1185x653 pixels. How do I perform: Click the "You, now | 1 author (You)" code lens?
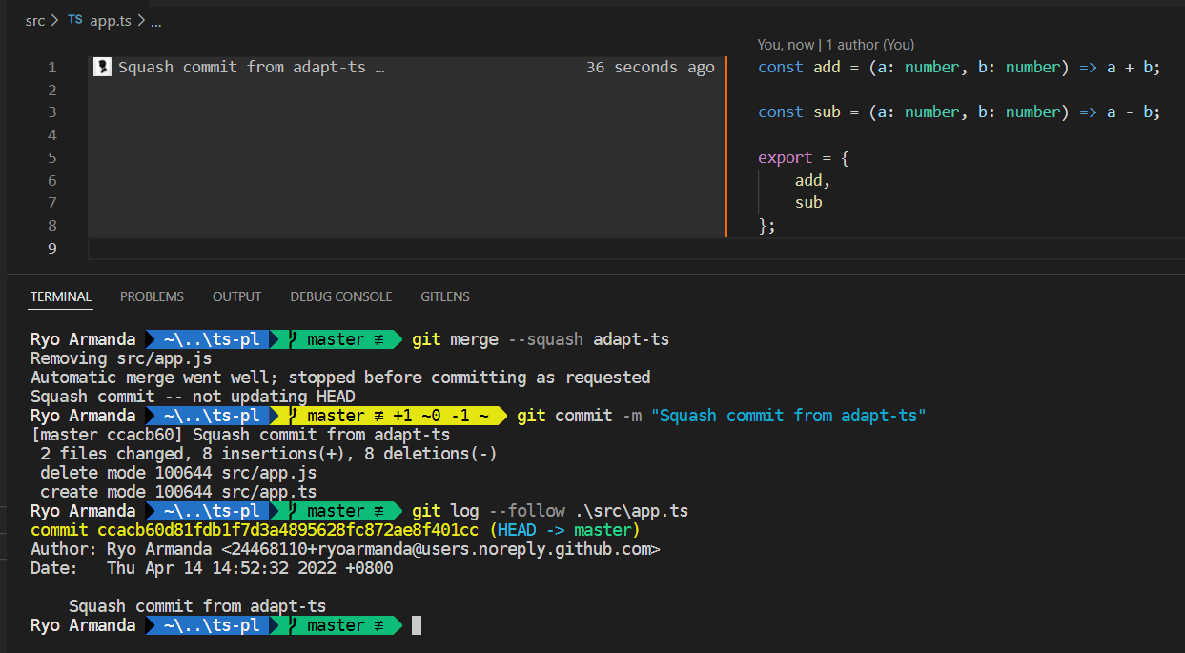point(836,45)
